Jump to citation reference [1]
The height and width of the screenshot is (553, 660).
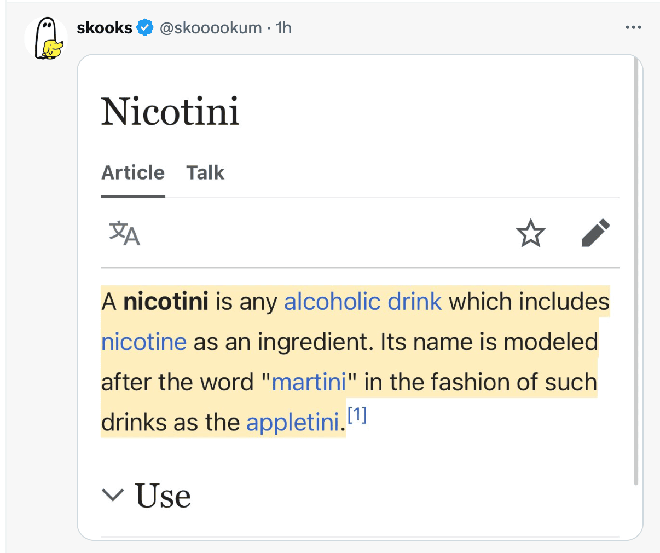coord(357,415)
